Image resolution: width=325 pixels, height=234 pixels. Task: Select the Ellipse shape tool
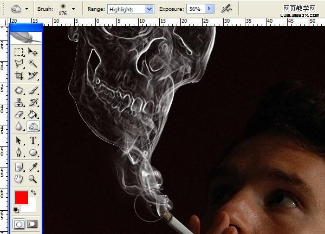tap(33, 152)
